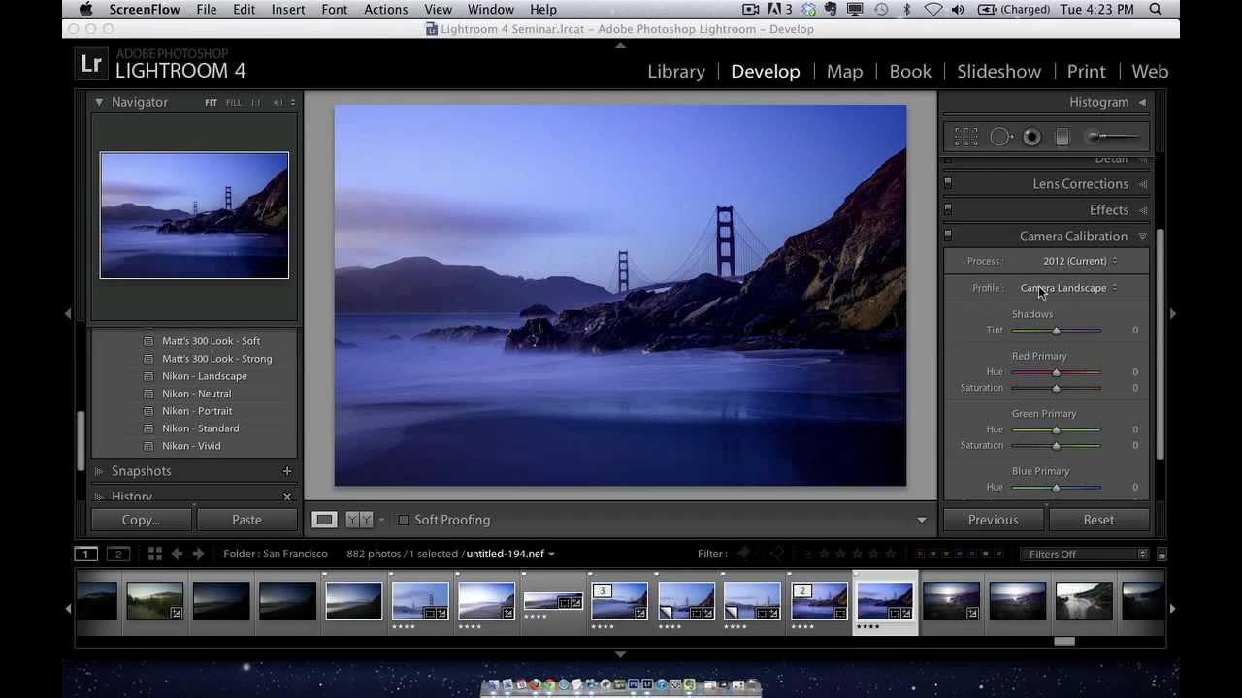
Task: Open the Insert menu
Action: (288, 9)
